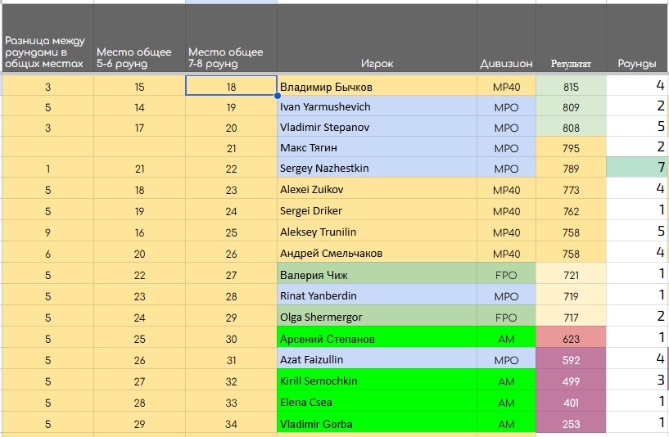
Task: Select the result cell 762
Action: (x=571, y=209)
